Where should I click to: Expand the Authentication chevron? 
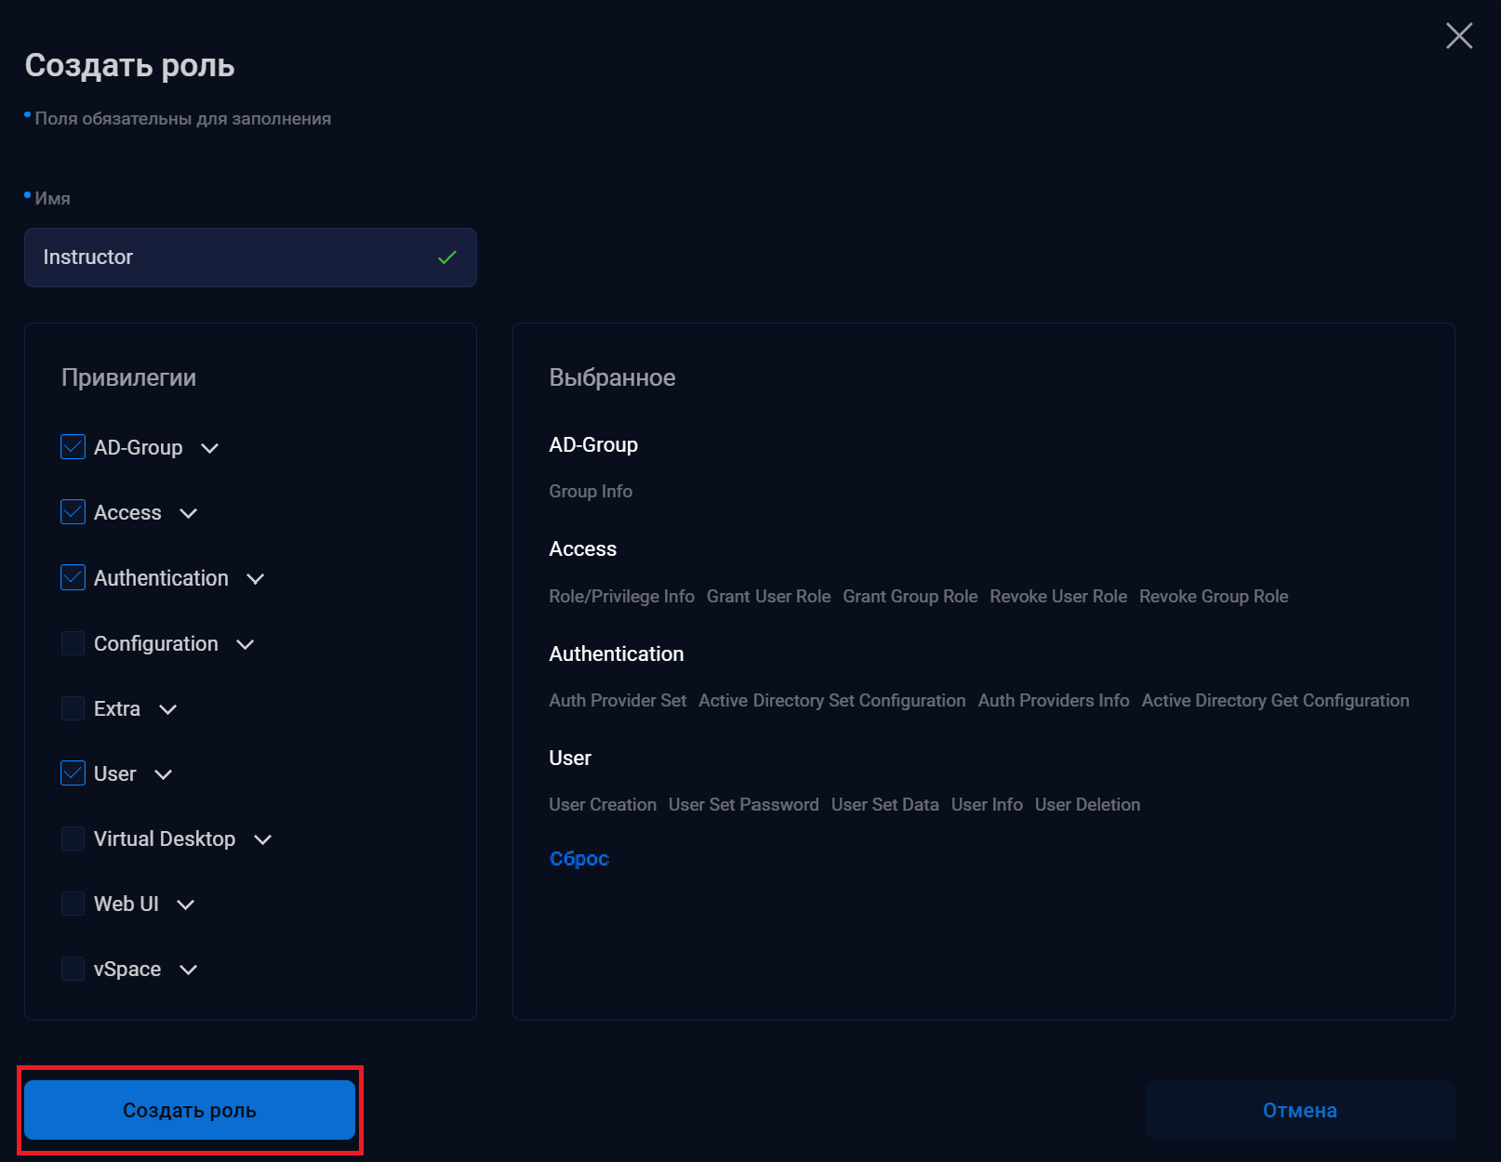tap(256, 579)
